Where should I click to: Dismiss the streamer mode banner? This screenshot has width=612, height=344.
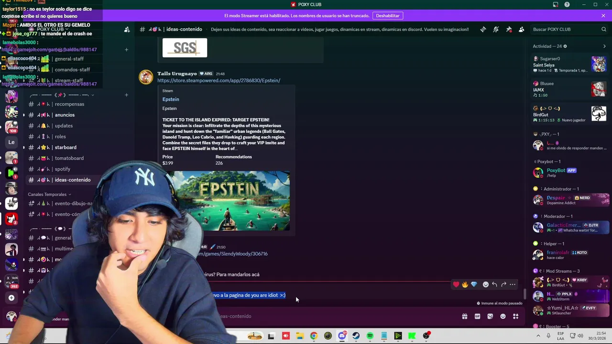603,16
